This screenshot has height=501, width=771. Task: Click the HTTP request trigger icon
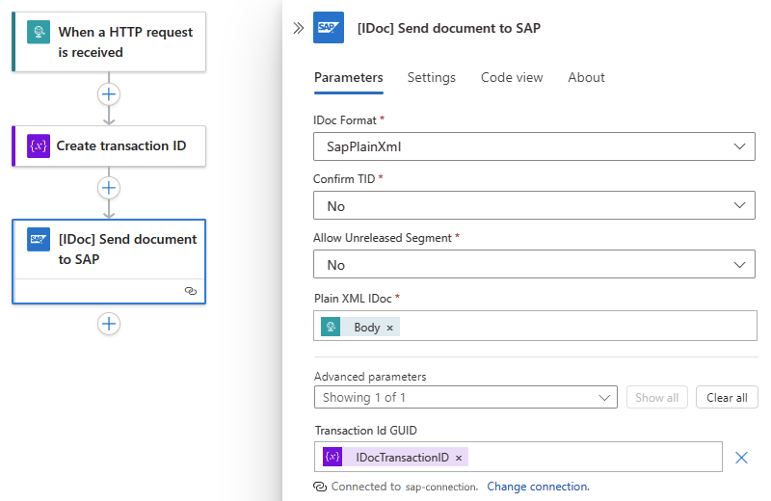40,32
